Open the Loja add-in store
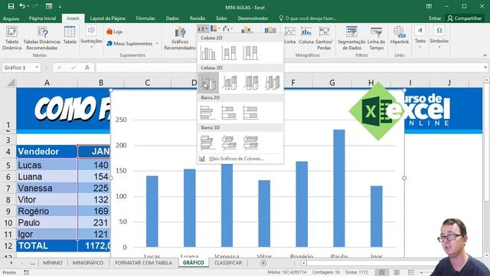 pyautogui.click(x=114, y=31)
